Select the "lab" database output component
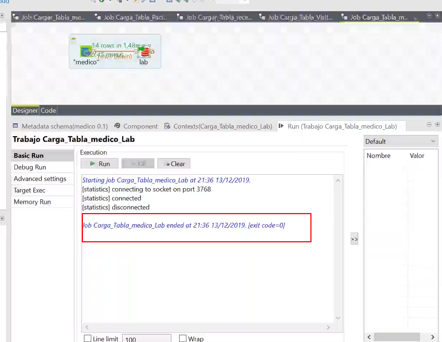The image size is (442, 342). tap(144, 52)
